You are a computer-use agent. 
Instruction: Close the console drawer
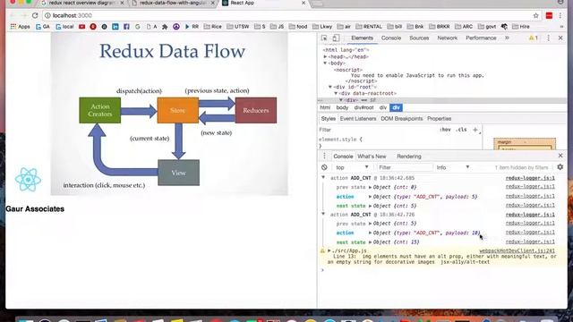click(560, 156)
